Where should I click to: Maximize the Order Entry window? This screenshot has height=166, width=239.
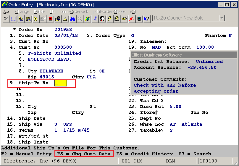(x=227, y=4)
